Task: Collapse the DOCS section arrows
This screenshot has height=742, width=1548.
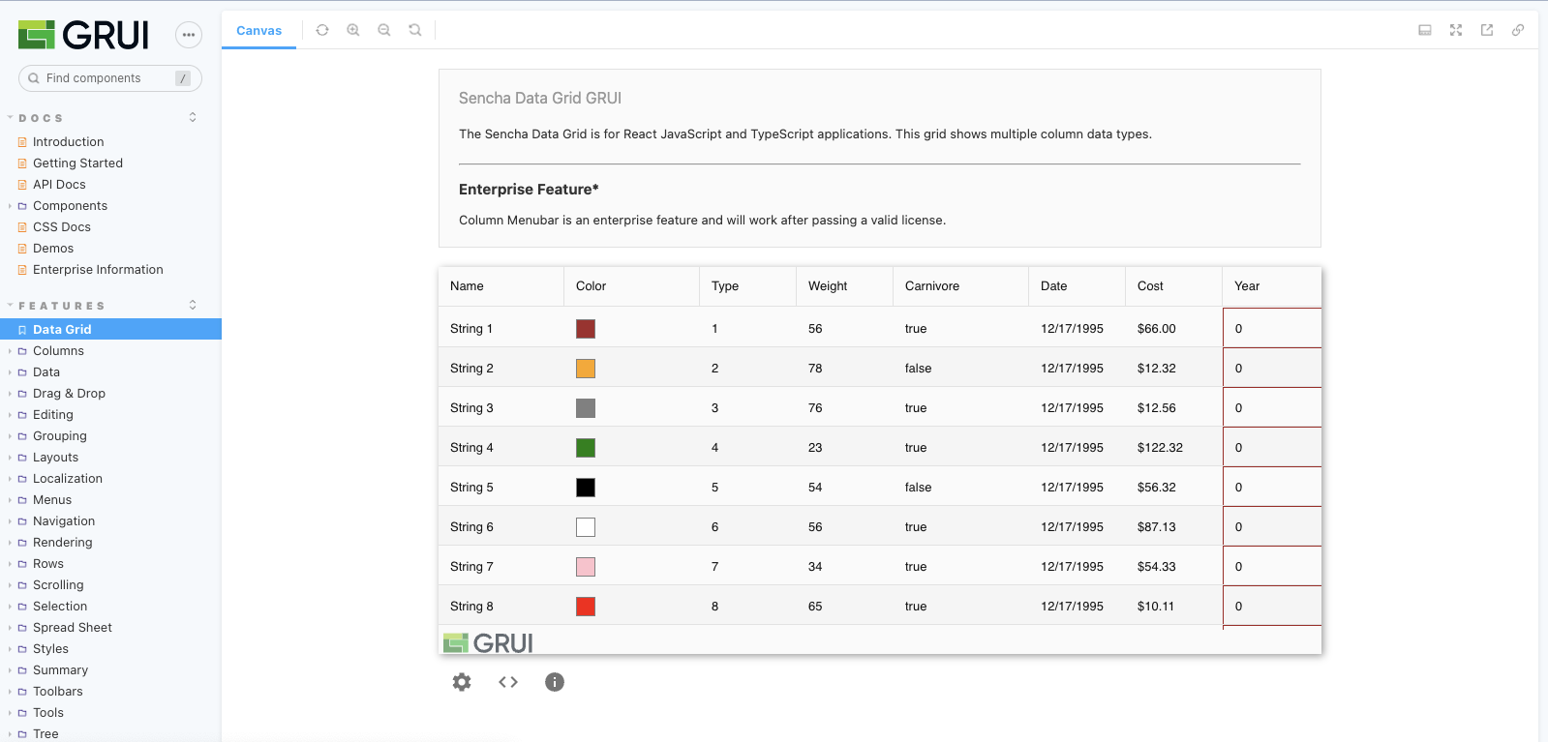Action: 193,117
